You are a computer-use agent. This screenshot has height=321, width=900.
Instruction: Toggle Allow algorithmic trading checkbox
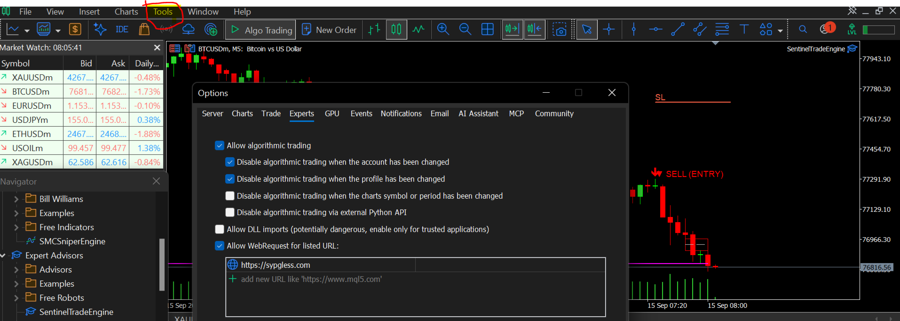(220, 145)
